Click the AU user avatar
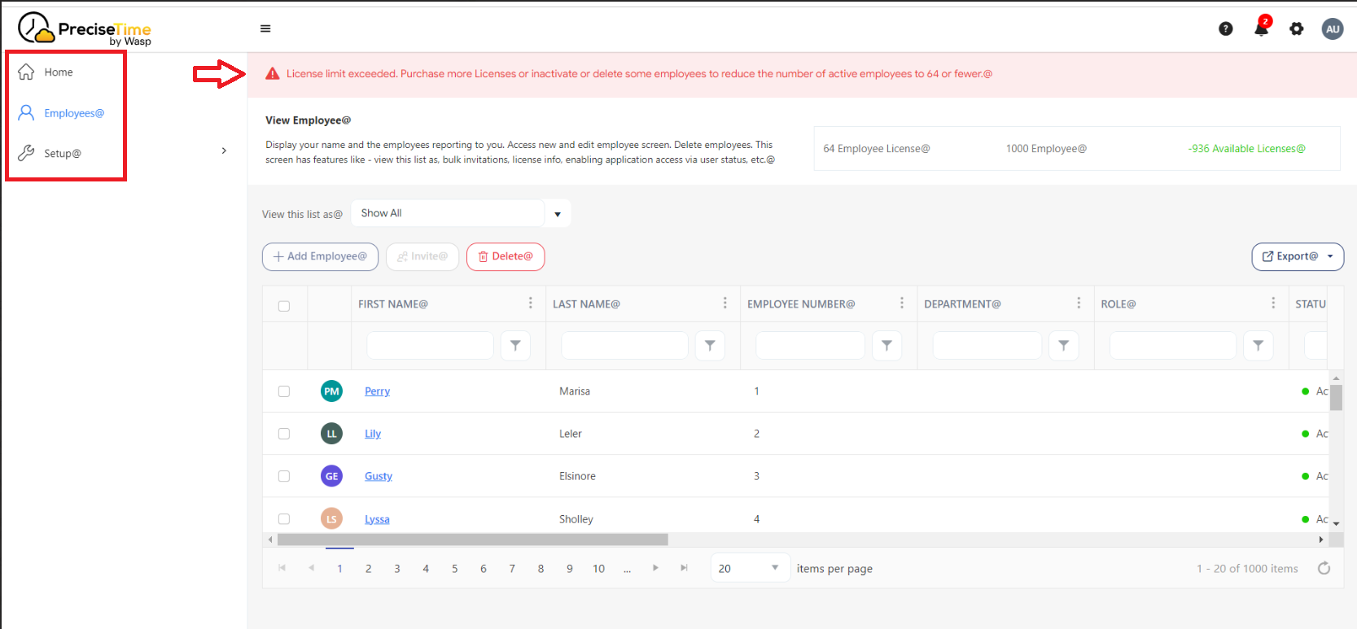The image size is (1357, 629). [x=1333, y=29]
